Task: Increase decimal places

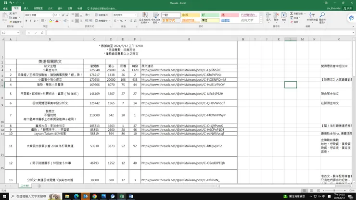Action: (x=131, y=21)
